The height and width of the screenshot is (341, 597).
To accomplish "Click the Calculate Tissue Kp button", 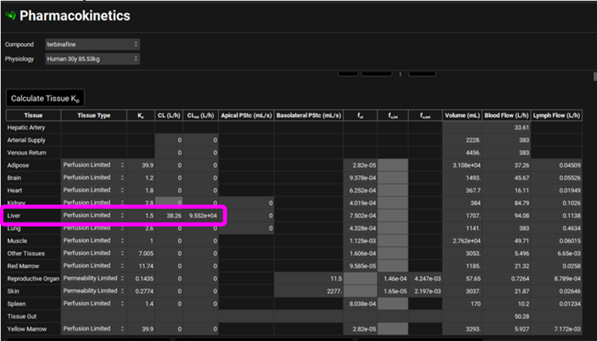I will (x=45, y=98).
